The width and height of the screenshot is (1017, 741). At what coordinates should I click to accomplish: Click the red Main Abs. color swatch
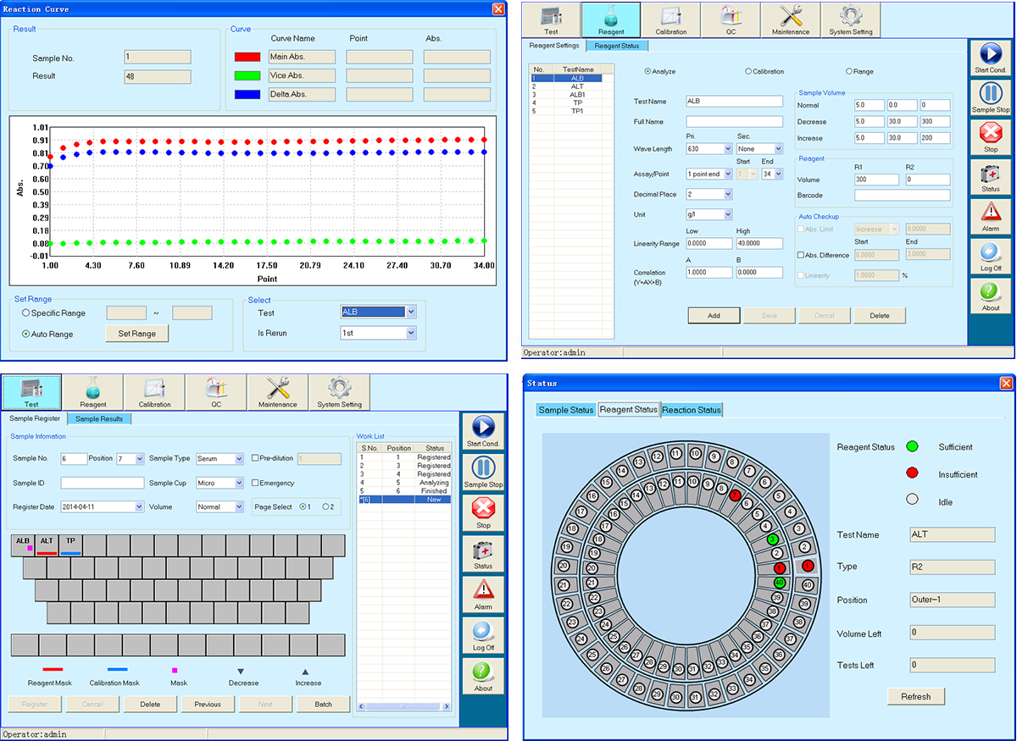click(247, 58)
